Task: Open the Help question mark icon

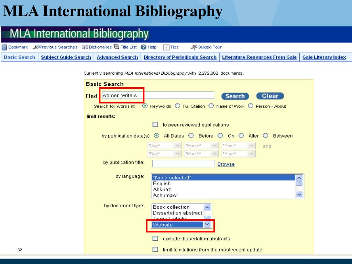Action: [143, 47]
